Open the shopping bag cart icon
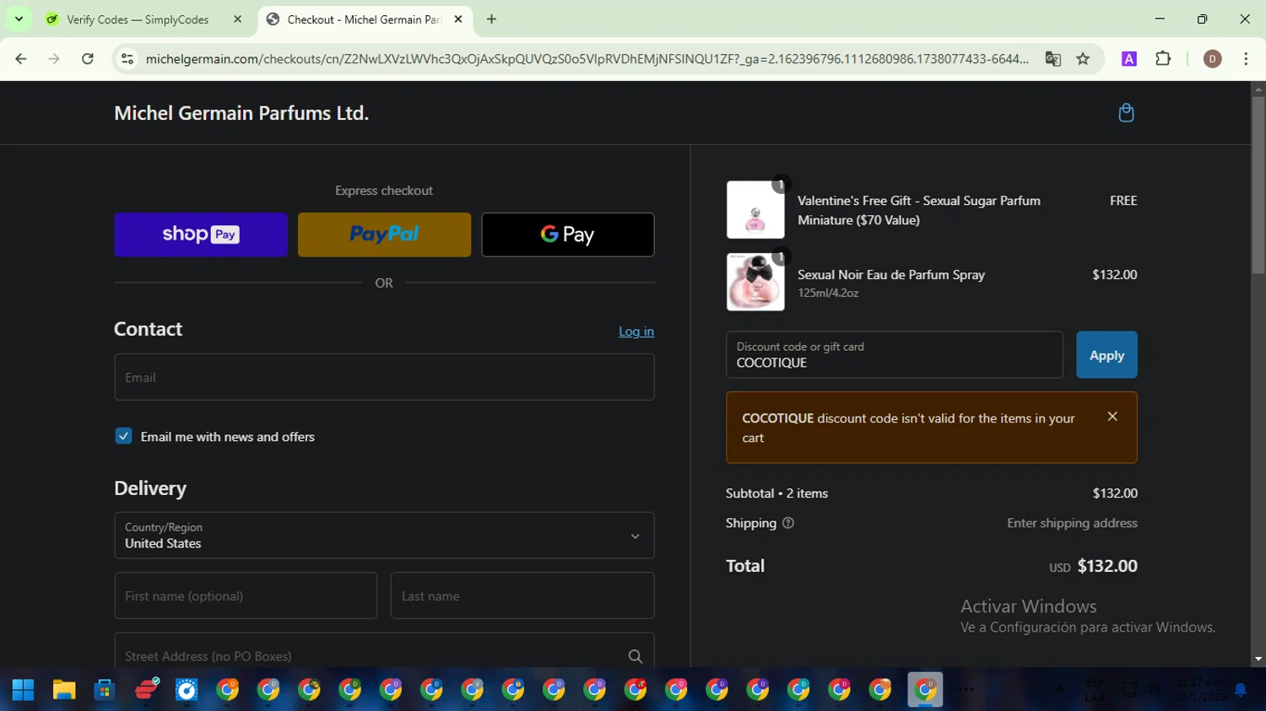 point(1126,112)
